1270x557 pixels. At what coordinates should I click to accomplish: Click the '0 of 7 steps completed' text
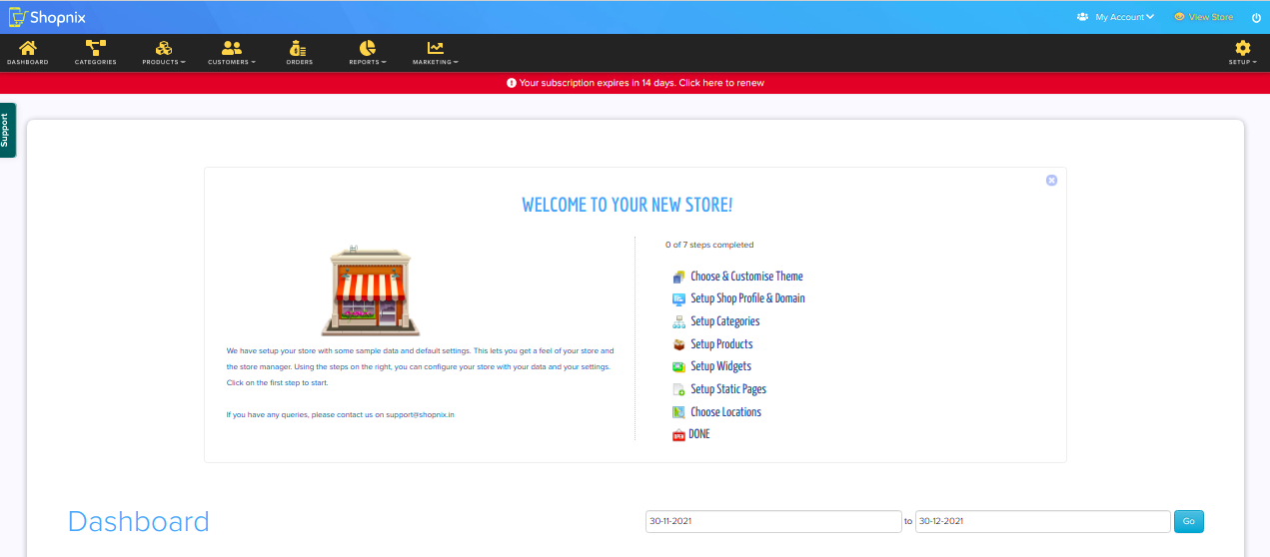point(709,245)
